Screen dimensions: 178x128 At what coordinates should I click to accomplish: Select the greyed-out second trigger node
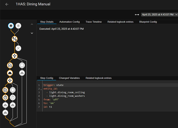tap(18, 26)
